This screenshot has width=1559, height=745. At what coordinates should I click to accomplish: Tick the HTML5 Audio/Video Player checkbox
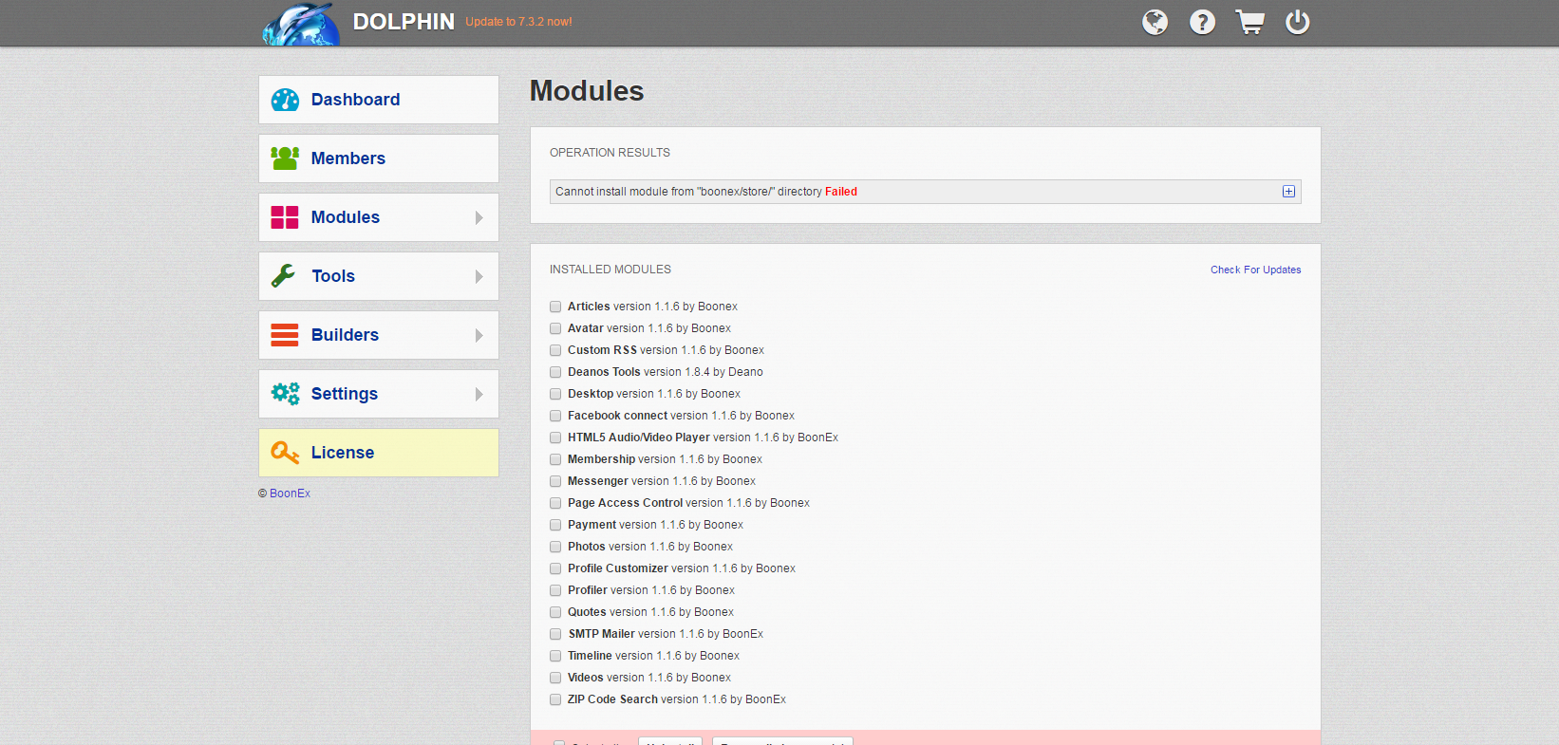click(555, 438)
